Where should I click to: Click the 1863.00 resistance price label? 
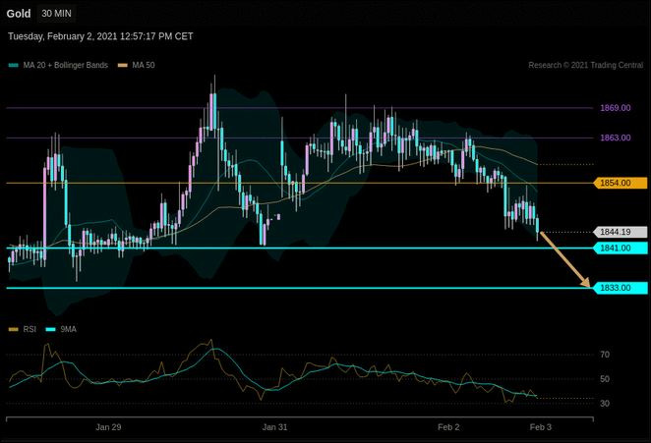pyautogui.click(x=616, y=138)
